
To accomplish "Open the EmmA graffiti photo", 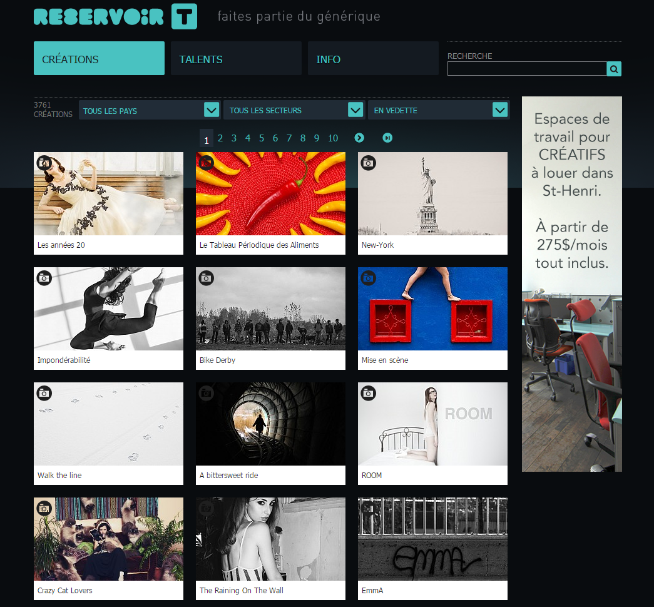I will point(432,539).
